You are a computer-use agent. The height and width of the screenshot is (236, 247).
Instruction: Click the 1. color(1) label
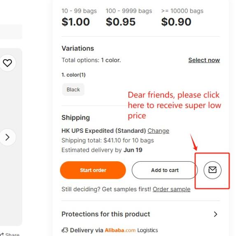(74, 75)
